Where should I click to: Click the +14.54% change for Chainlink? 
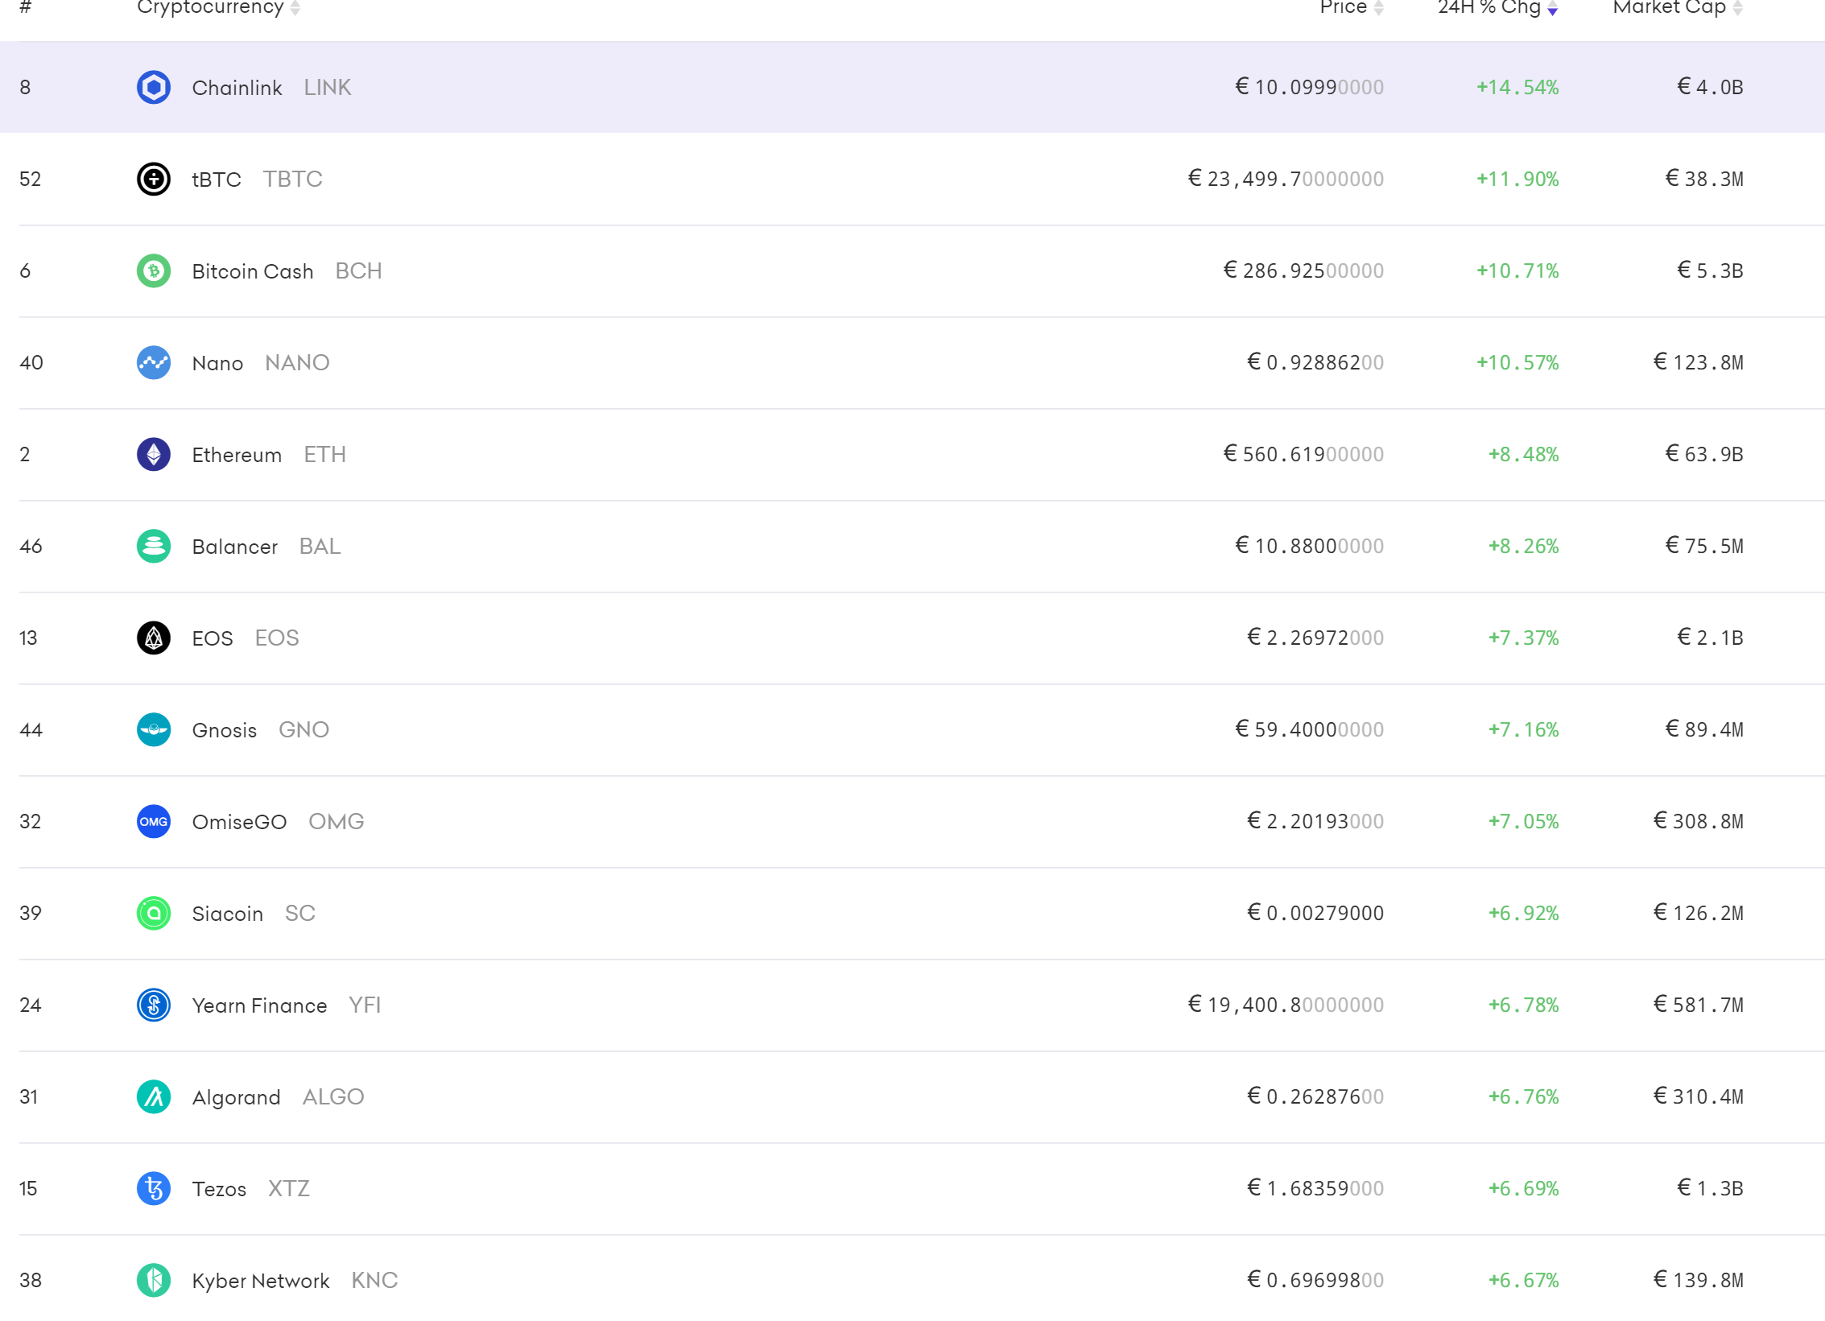[1517, 87]
